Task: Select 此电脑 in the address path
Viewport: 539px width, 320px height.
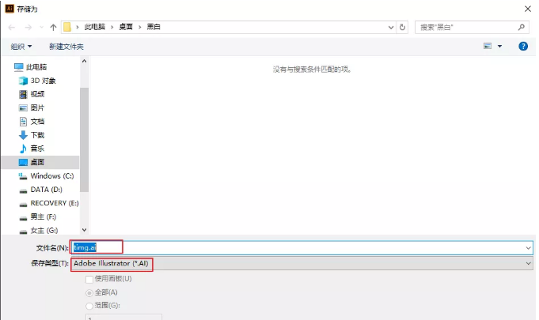Action: pos(95,27)
